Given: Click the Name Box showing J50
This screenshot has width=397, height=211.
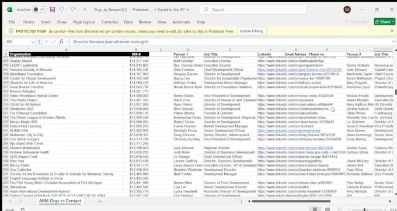Looking at the screenshot, I should click(17, 42).
